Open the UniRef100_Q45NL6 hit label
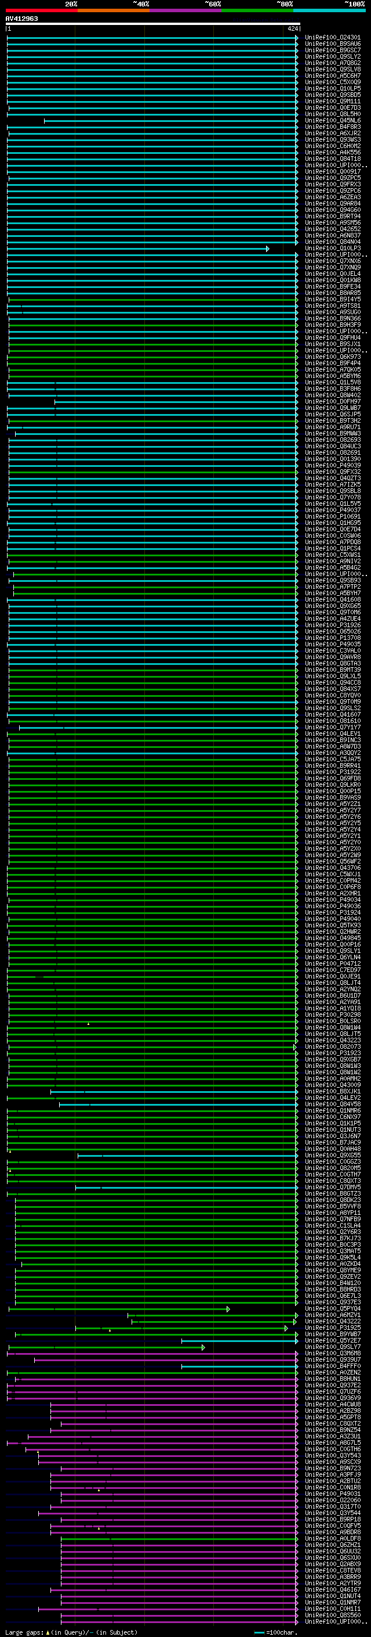Screen dimensions: 371x1637 pos(332,121)
